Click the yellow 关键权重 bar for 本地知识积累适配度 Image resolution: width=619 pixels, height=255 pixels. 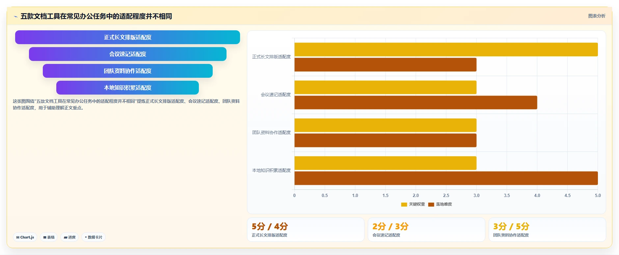(385, 163)
